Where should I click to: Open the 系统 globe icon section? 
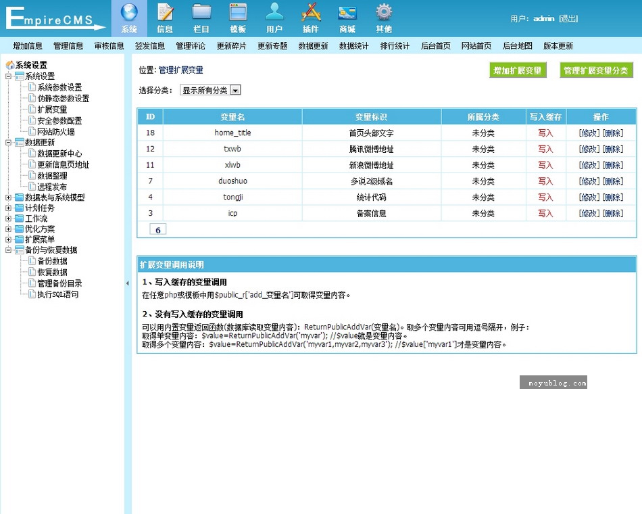(x=129, y=18)
